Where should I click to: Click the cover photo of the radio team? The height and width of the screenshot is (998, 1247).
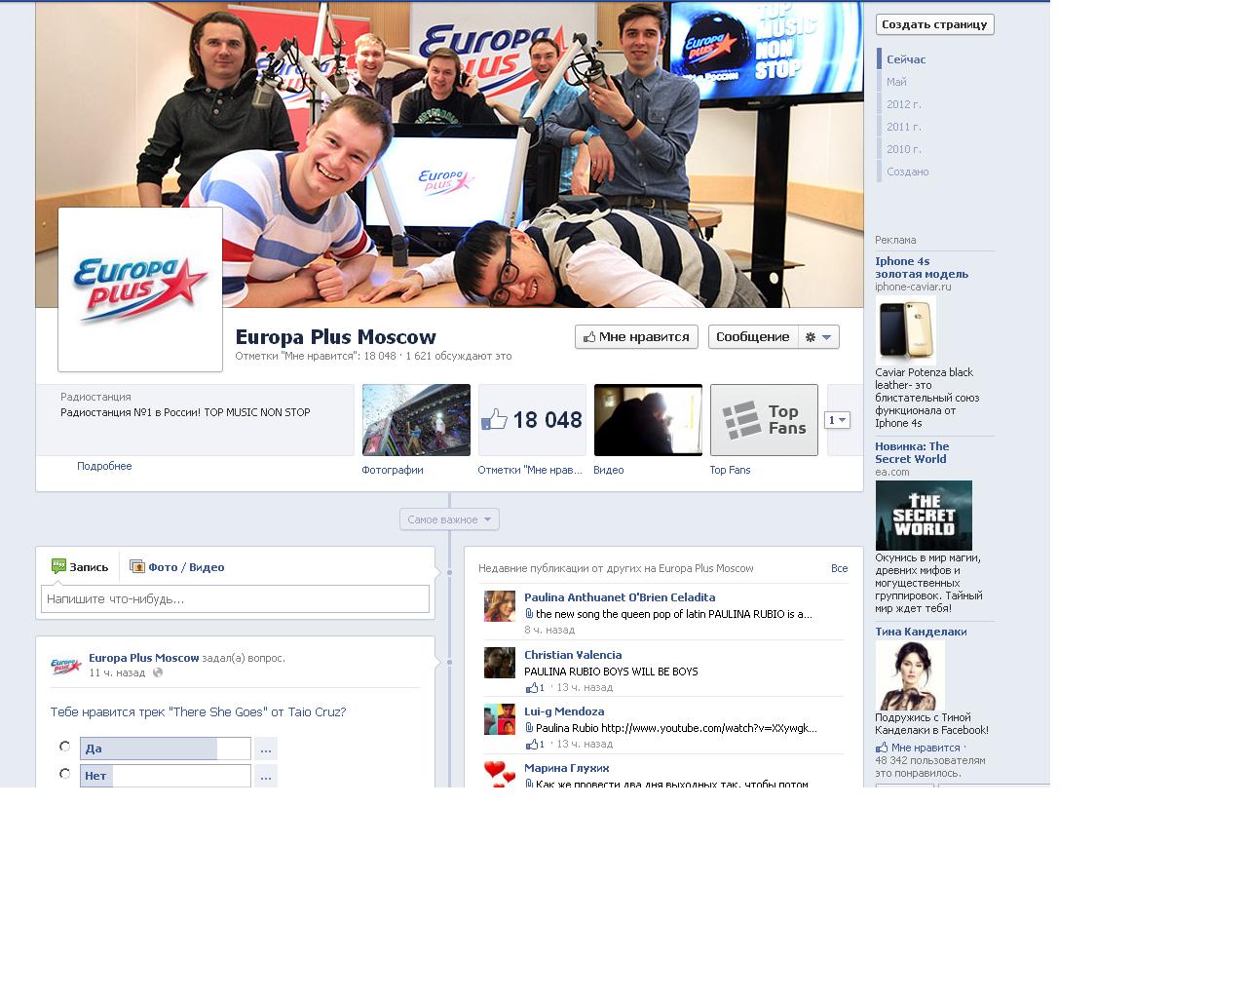tap(449, 154)
